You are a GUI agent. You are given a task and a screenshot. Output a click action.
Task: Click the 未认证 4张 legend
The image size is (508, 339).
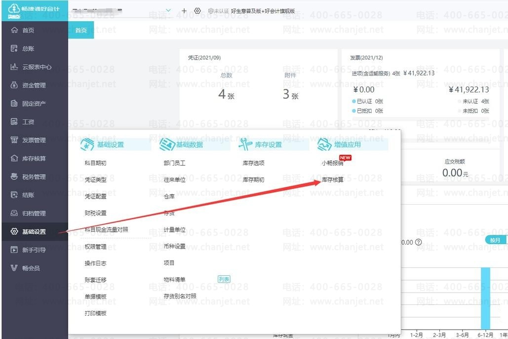tap(473, 101)
